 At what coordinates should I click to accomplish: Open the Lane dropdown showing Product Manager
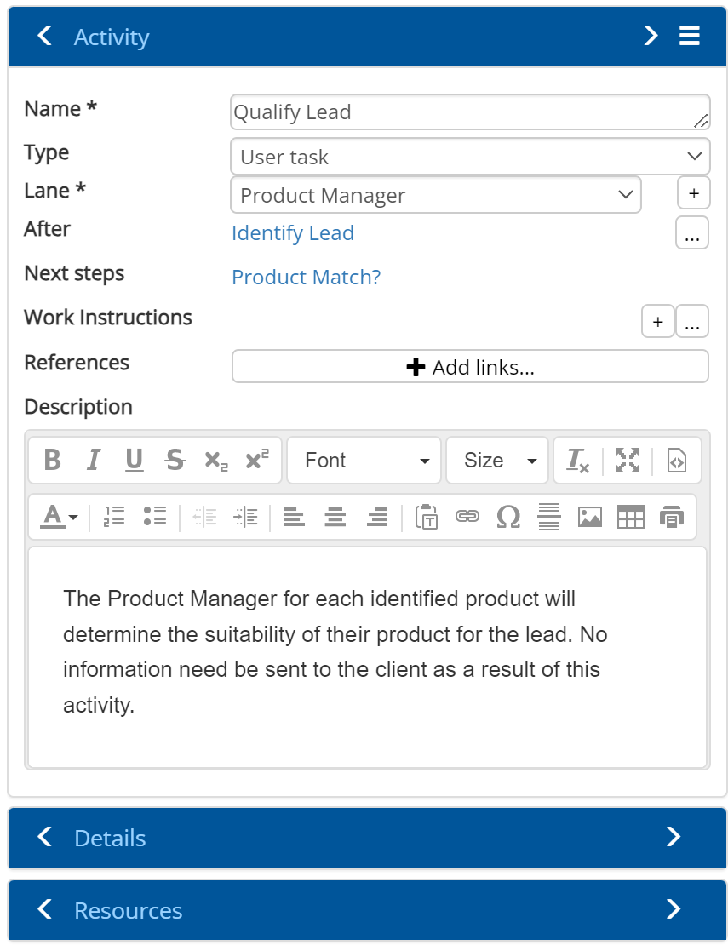435,195
